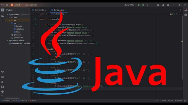
Task: Switch to the HelloWorld.java tab
Action: pyautogui.click(x=39, y=10)
